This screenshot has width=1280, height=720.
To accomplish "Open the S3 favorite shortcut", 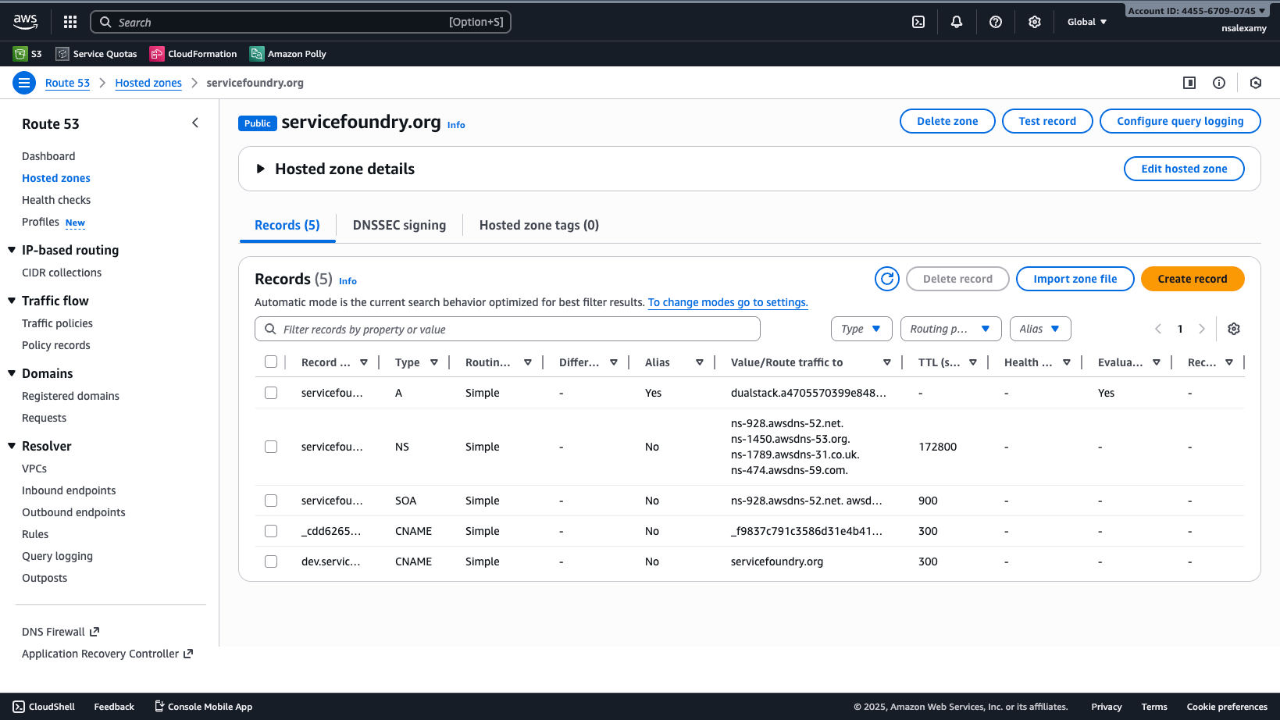I will click(x=27, y=53).
